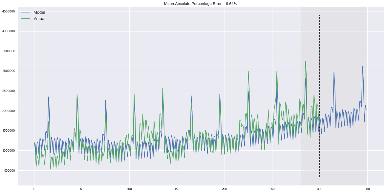Click the Model legend label
Viewport: 386px width, 193px height.
tap(39, 12)
